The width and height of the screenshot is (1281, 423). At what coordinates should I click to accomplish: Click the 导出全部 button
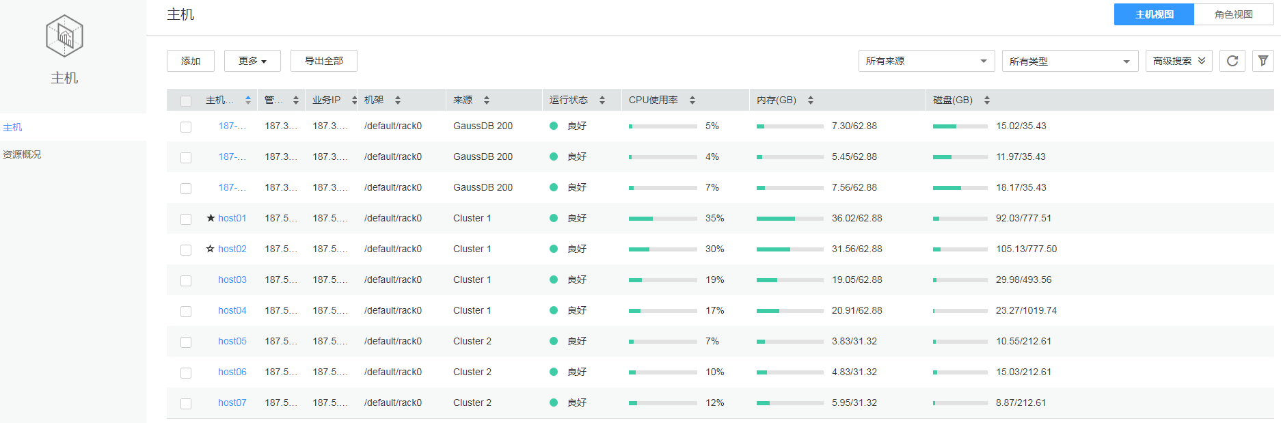pos(324,61)
